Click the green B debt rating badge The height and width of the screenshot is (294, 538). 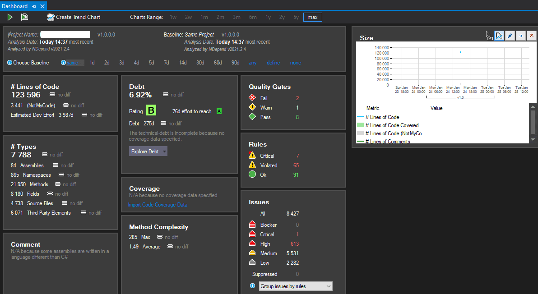click(x=151, y=110)
